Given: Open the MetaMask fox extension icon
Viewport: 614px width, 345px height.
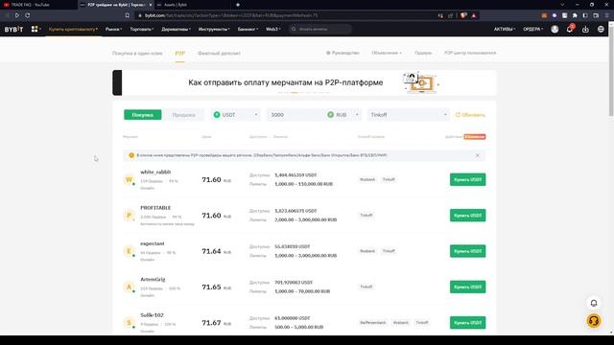Looking at the screenshot, I should [544, 15].
